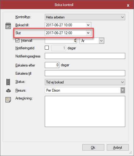Image resolution: width=134 pixels, height=156 pixels.
Task: Open the År interval unit dropdown
Action: click(101, 41)
